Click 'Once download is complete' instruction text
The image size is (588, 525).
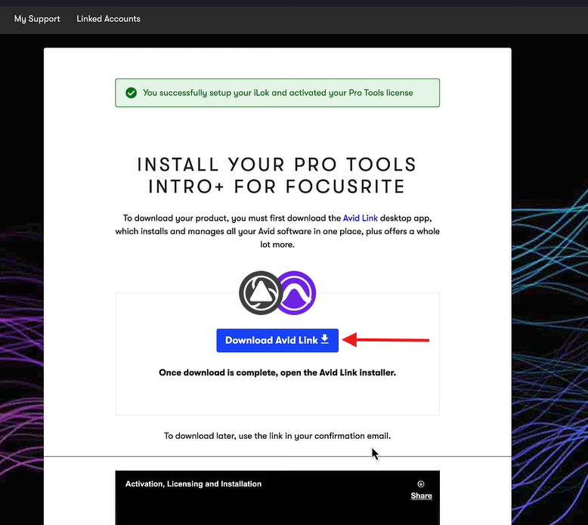(x=277, y=372)
